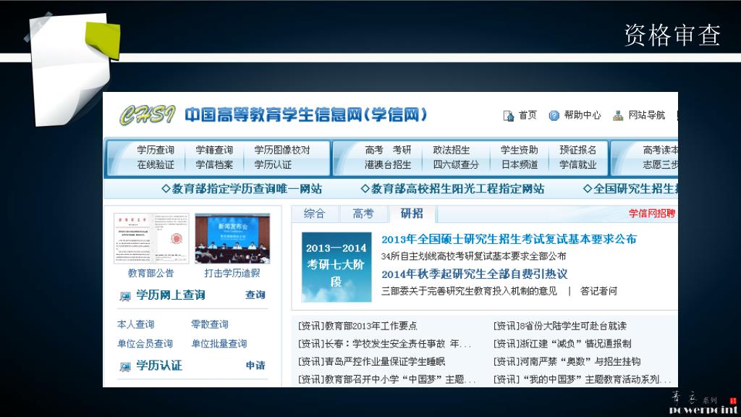This screenshot has width=741, height=417.
Task: Click the 新闻发布会 photo thumbnail
Action: pos(232,238)
